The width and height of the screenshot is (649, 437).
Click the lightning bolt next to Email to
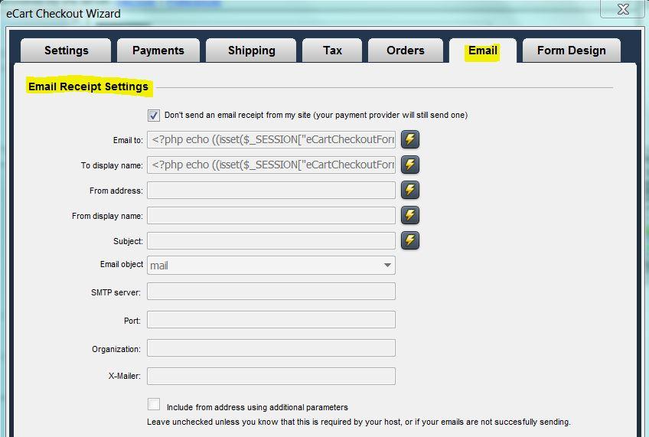(409, 139)
